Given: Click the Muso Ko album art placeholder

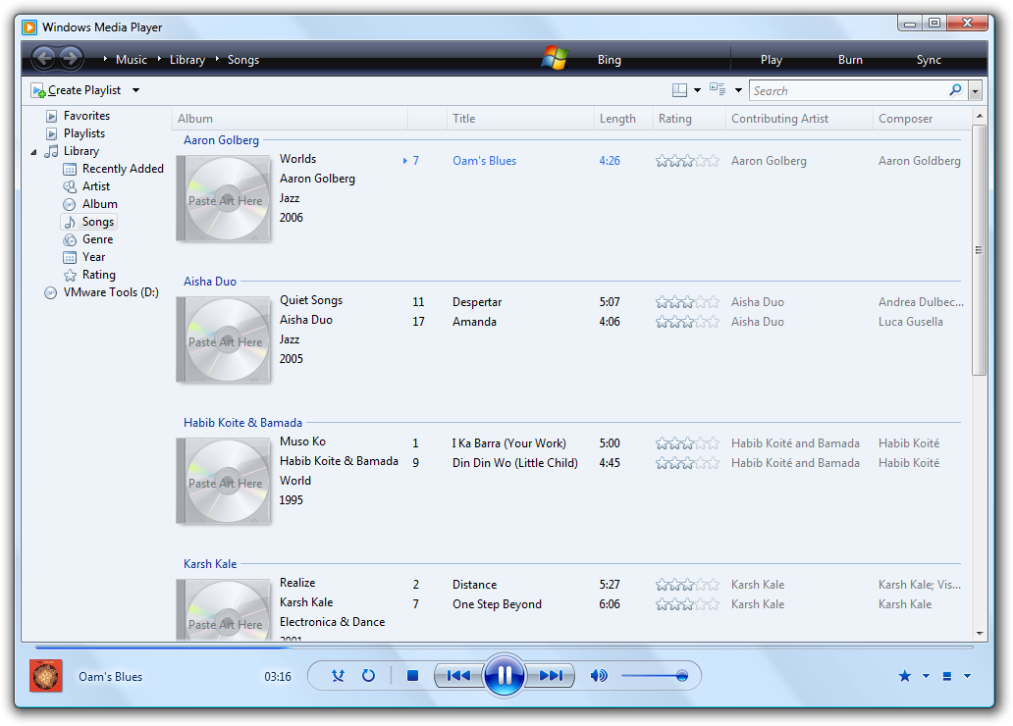Looking at the screenshot, I should point(224,482).
